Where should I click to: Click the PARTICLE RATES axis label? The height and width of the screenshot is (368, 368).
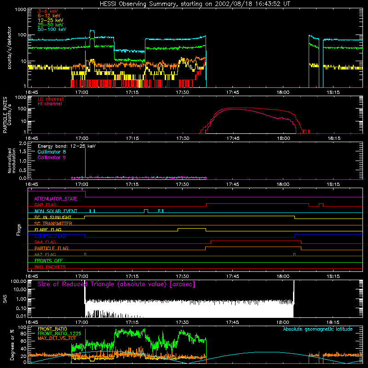[5, 115]
